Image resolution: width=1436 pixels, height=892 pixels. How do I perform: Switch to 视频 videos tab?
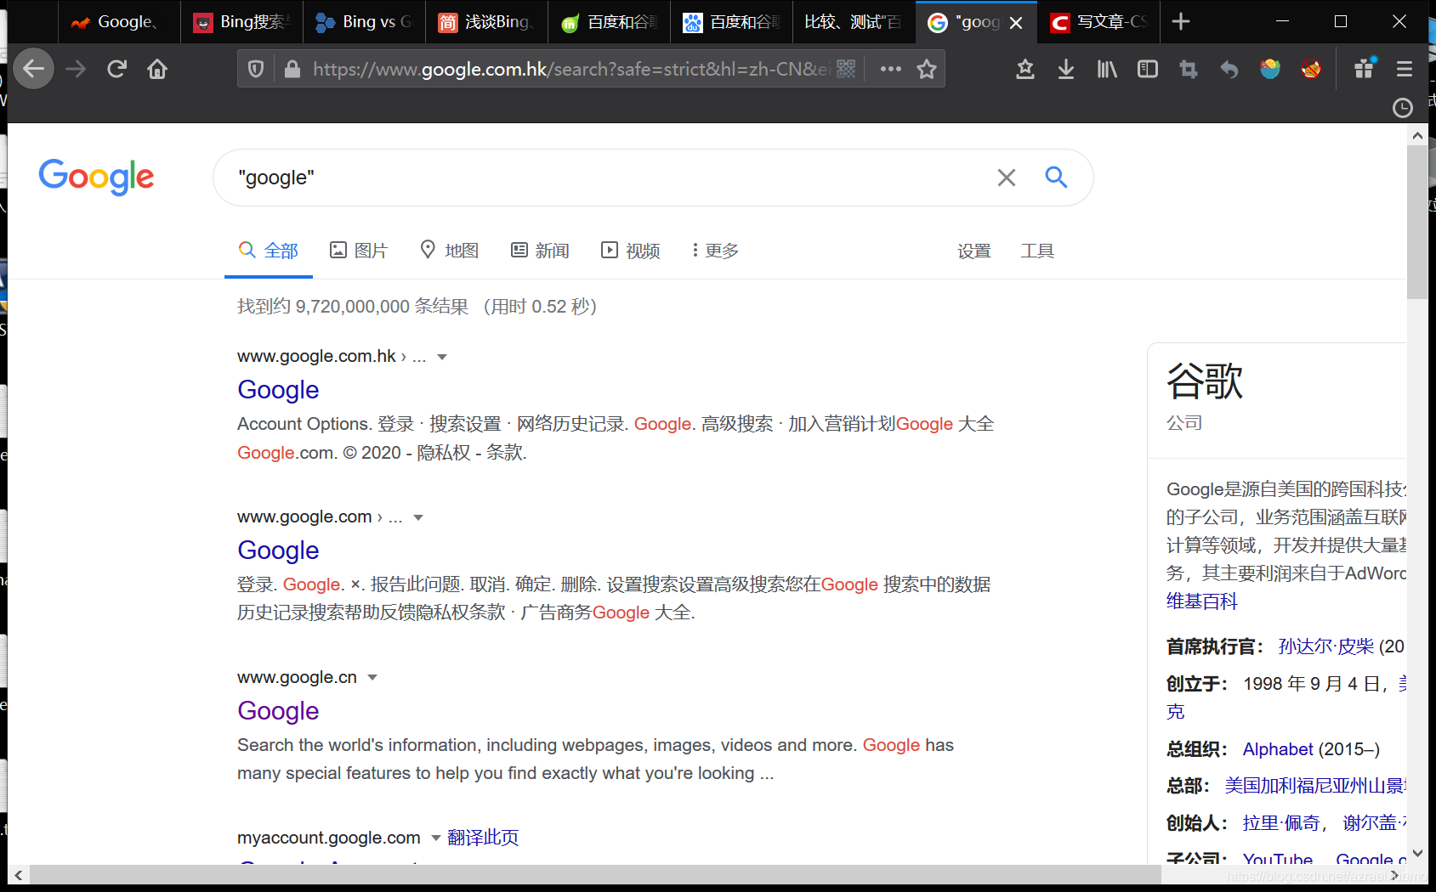pyautogui.click(x=631, y=251)
